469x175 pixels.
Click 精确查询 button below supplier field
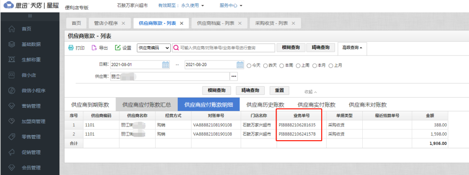250,90
